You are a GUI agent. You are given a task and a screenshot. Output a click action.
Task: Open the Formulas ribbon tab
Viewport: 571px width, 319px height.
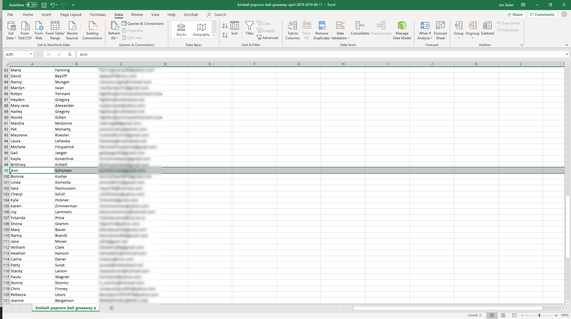click(98, 14)
